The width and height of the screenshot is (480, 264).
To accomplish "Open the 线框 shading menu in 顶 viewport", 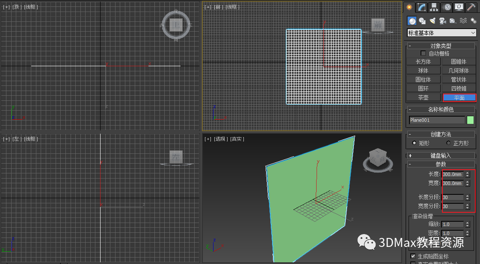I will click(31, 7).
